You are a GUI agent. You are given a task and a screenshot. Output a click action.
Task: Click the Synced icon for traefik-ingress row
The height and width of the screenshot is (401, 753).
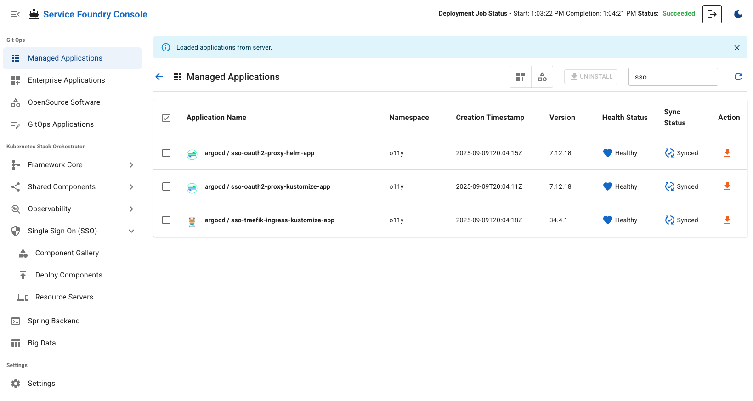click(x=670, y=220)
